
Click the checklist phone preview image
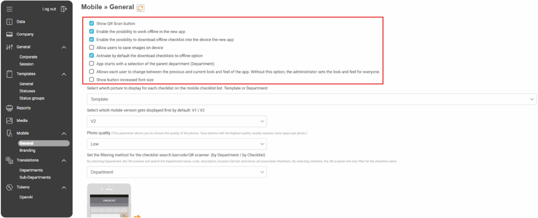[109, 201]
